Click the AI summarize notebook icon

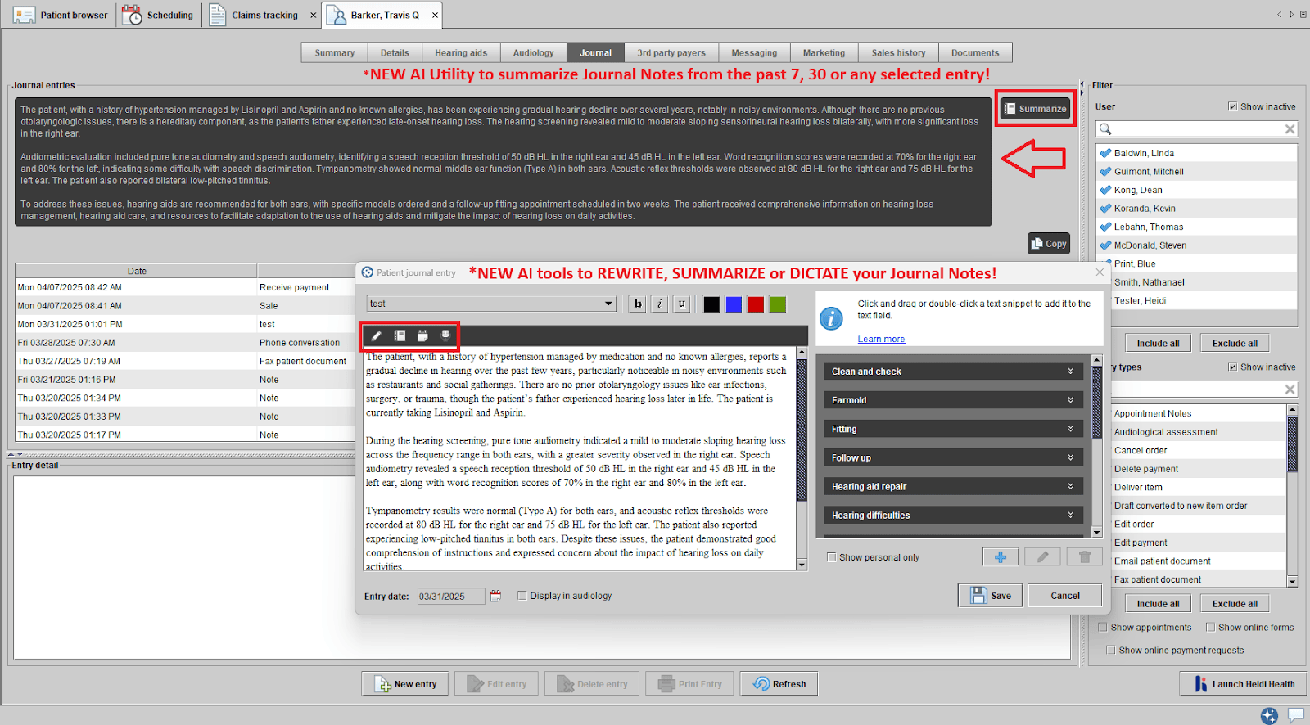tap(400, 335)
